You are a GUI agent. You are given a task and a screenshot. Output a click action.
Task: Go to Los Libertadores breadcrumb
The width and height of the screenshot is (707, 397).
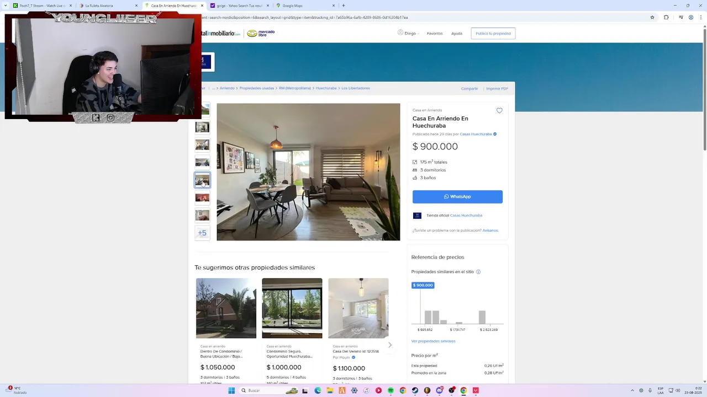[356, 88]
